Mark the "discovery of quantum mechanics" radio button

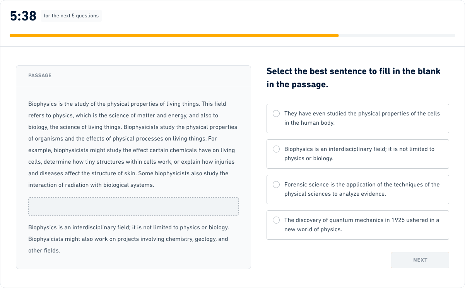(x=276, y=220)
